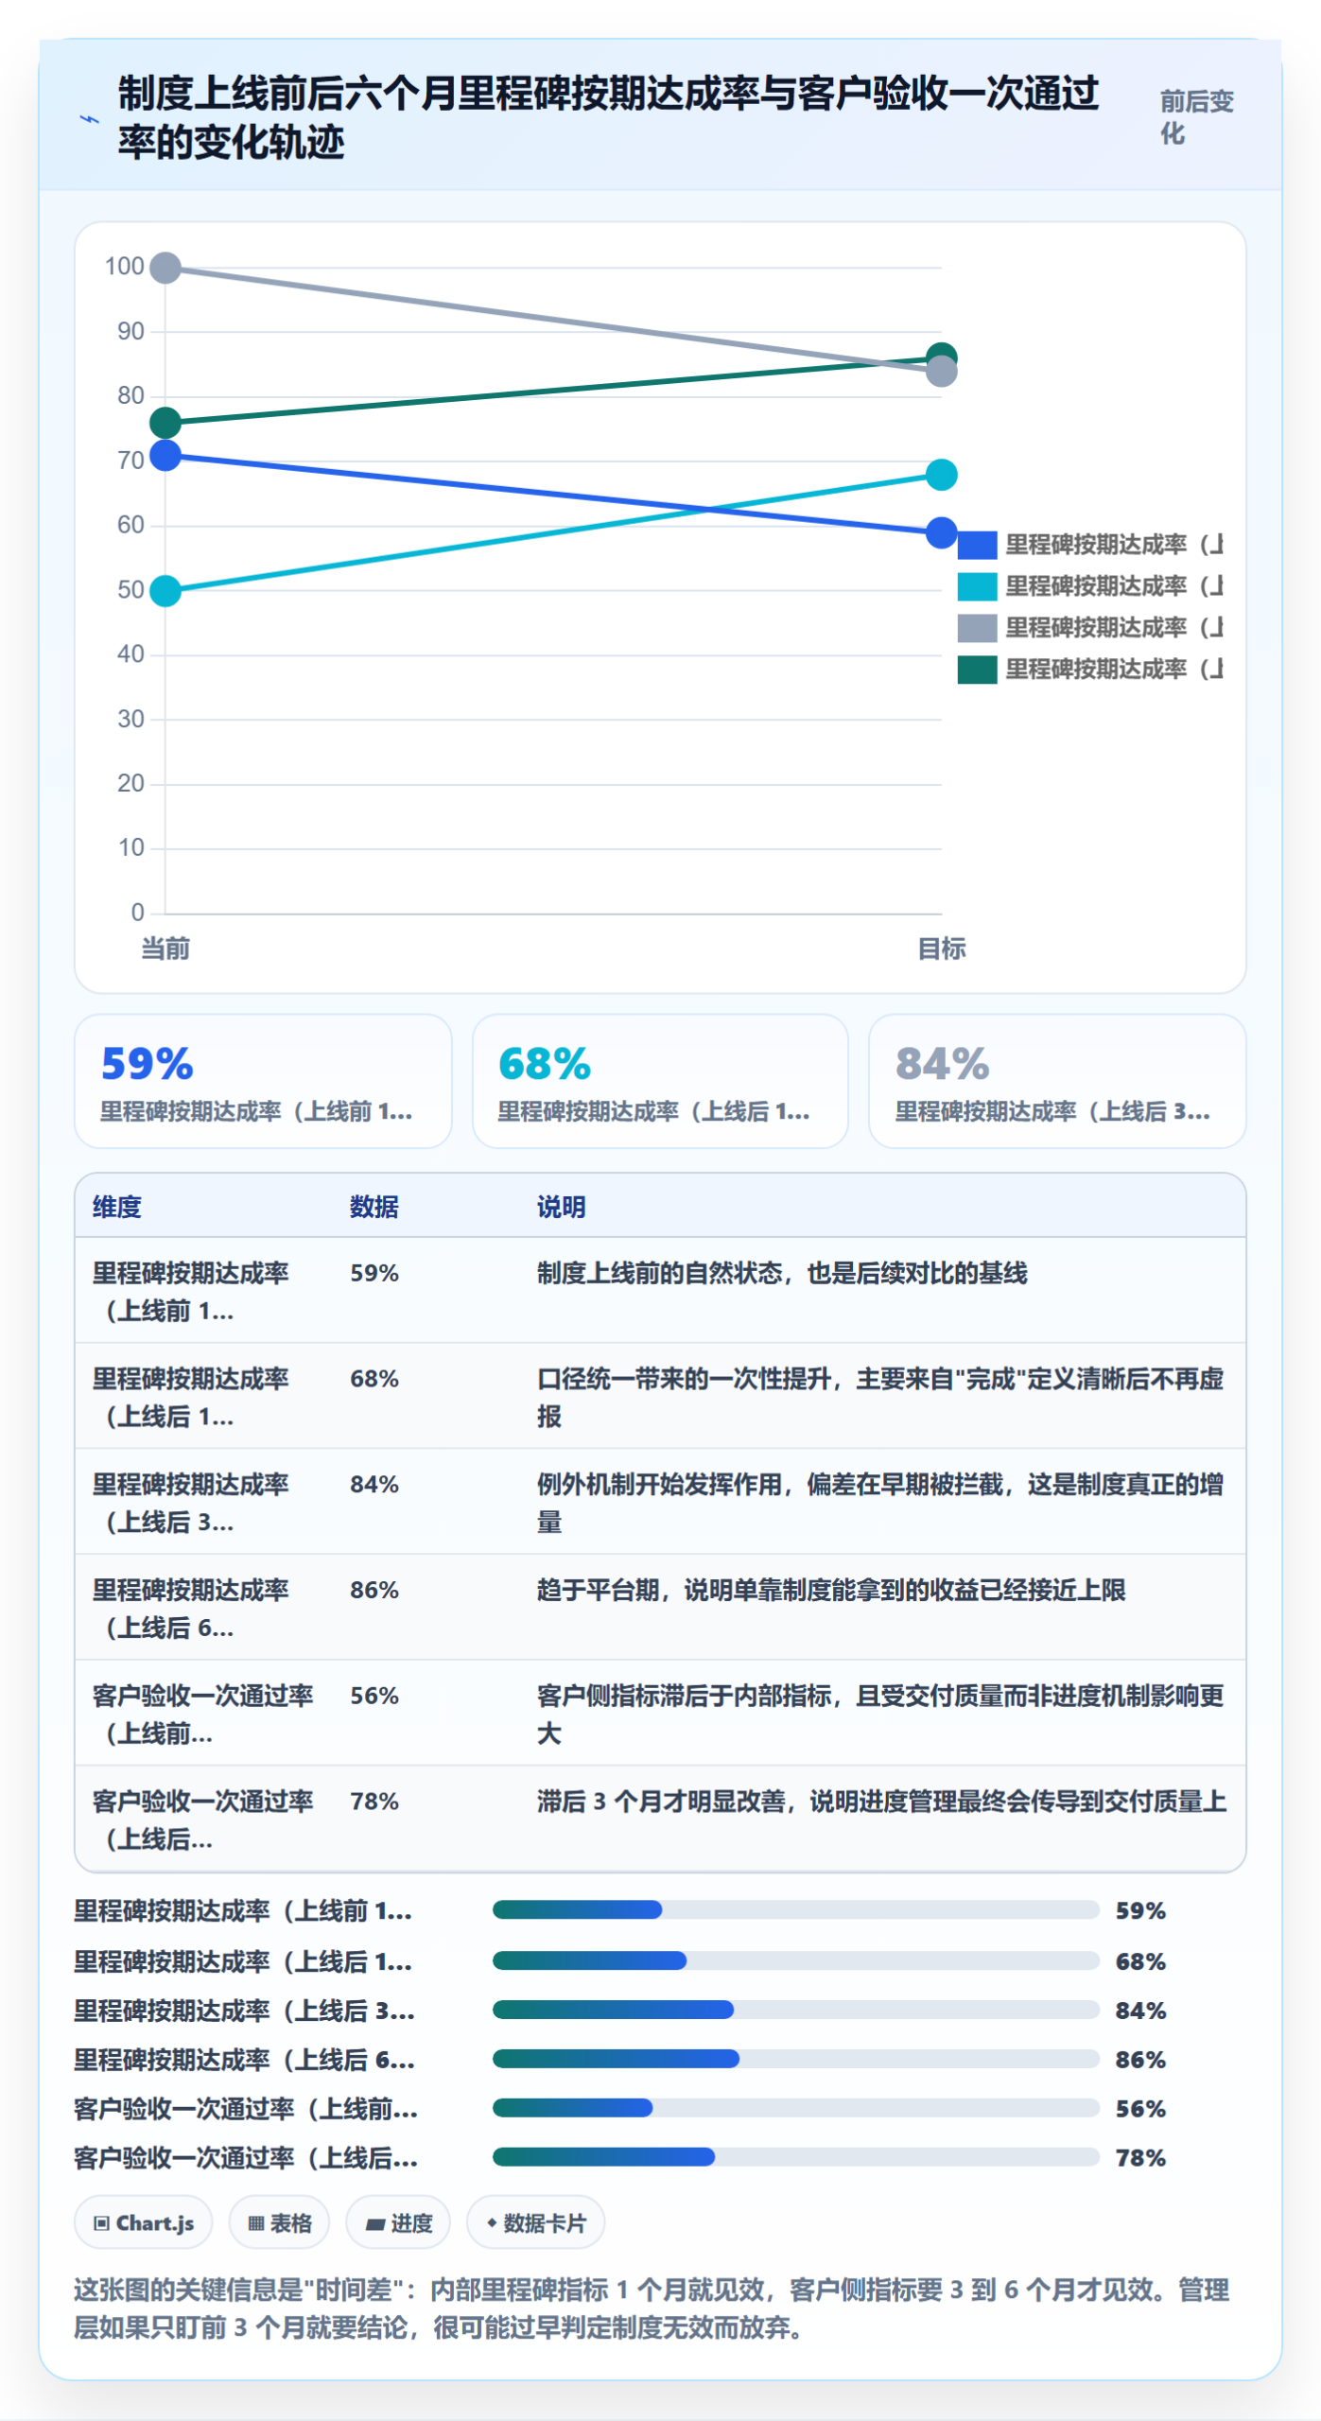1321x2421 pixels.
Task: Select the 进度 tag pill
Action: click(x=398, y=2223)
